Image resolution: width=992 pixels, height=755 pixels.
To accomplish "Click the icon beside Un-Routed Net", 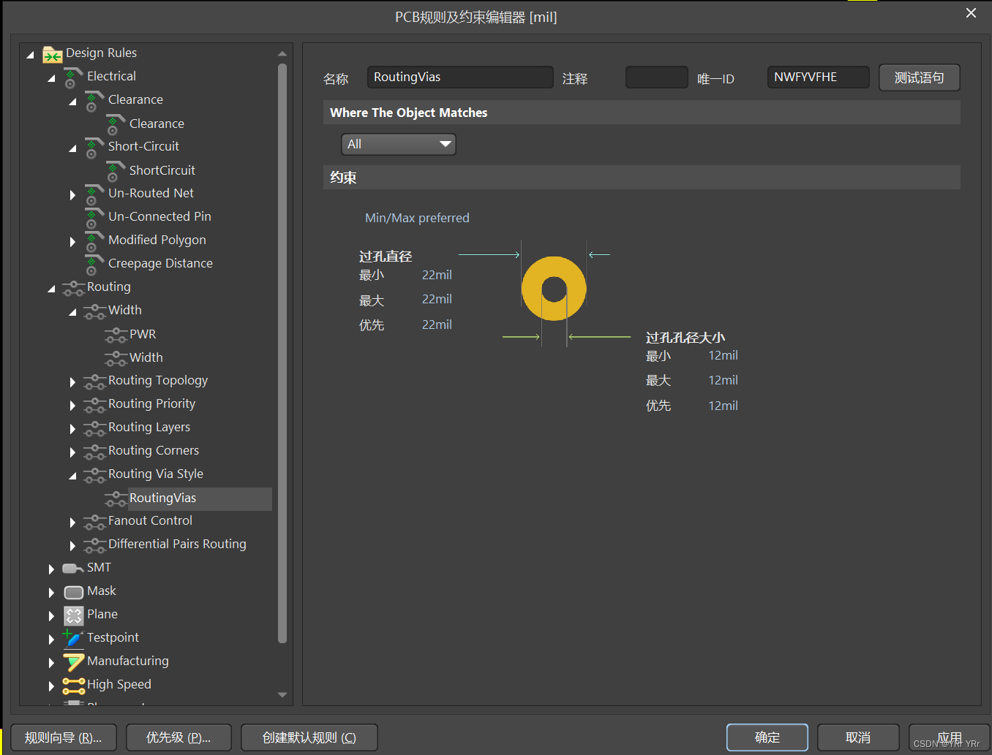I will point(94,194).
